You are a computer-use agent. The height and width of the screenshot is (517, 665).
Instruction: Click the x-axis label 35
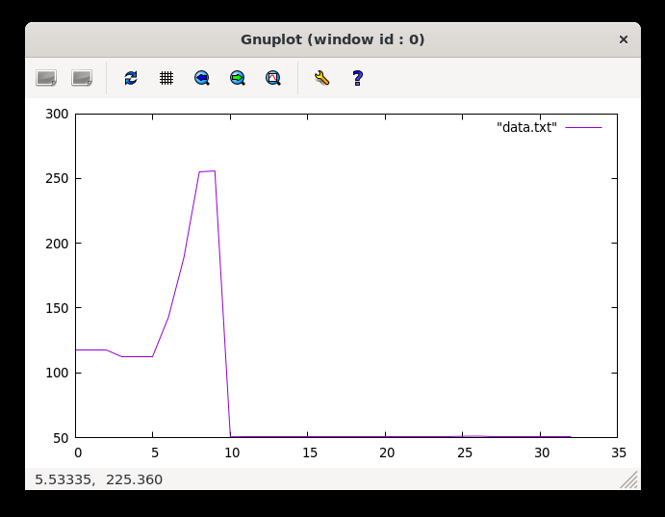pyautogui.click(x=618, y=452)
